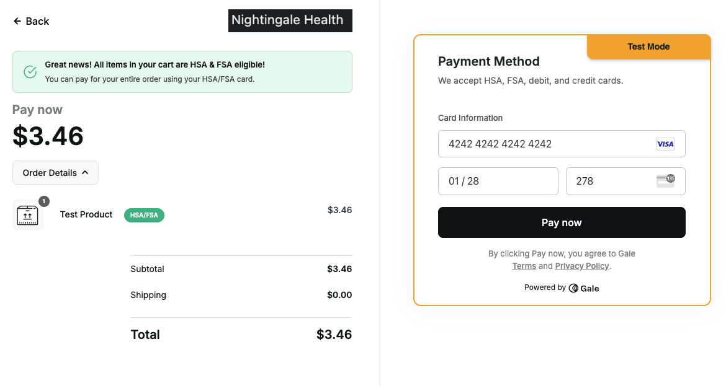Screen dimensions: 726x386
Task: Collapse the Order Details section
Action: click(55, 173)
